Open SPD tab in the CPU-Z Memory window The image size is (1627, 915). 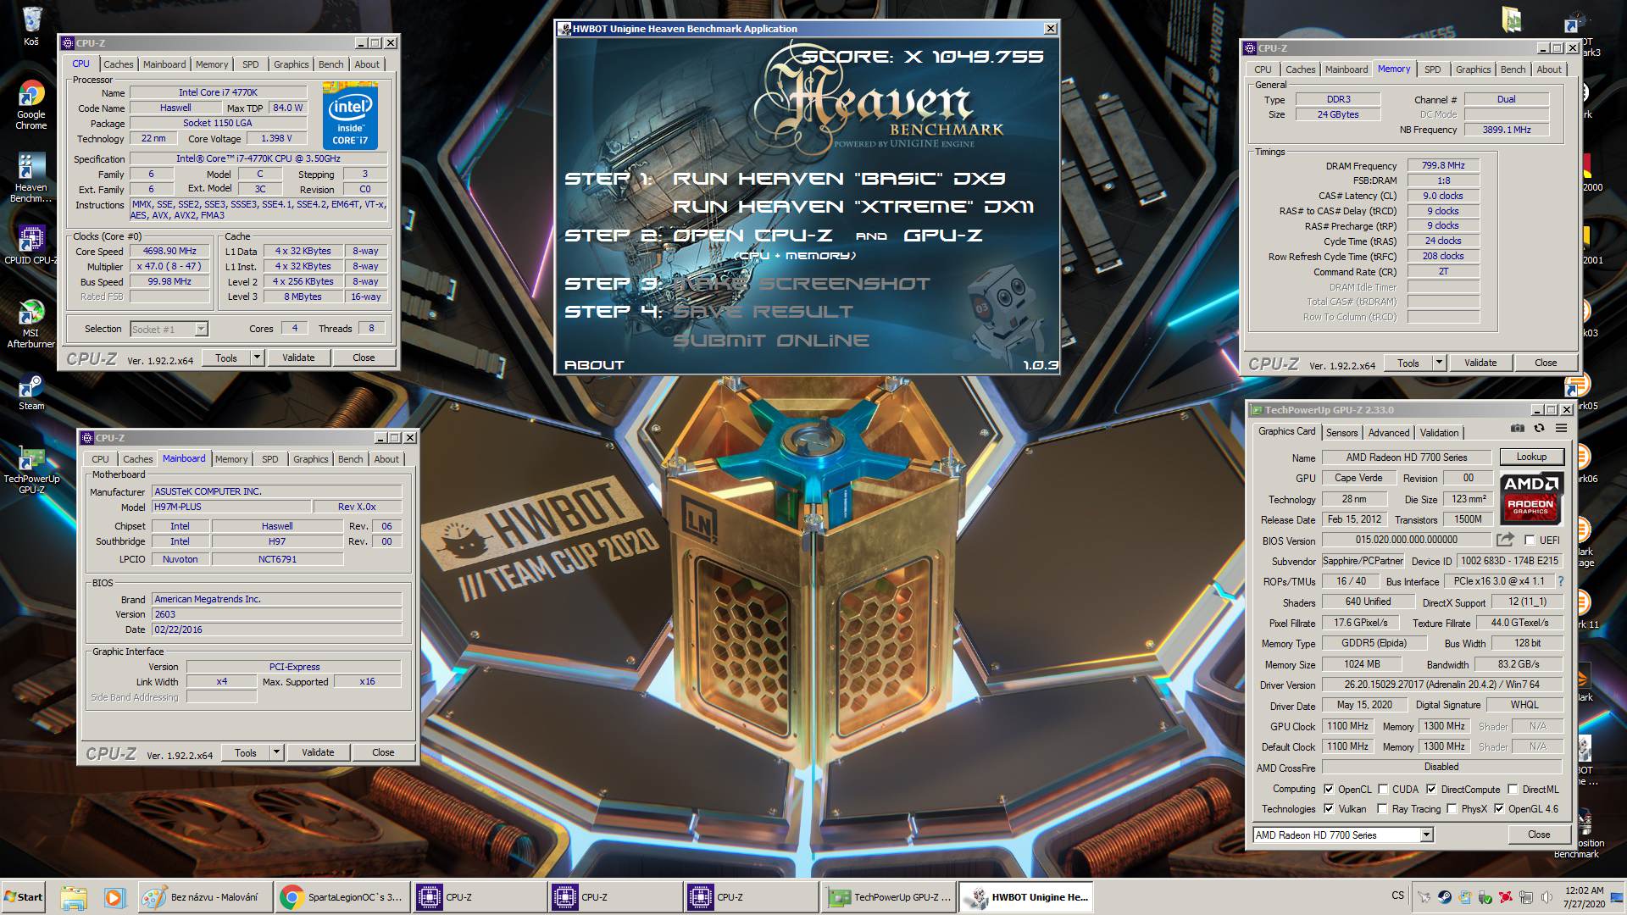(x=1432, y=69)
